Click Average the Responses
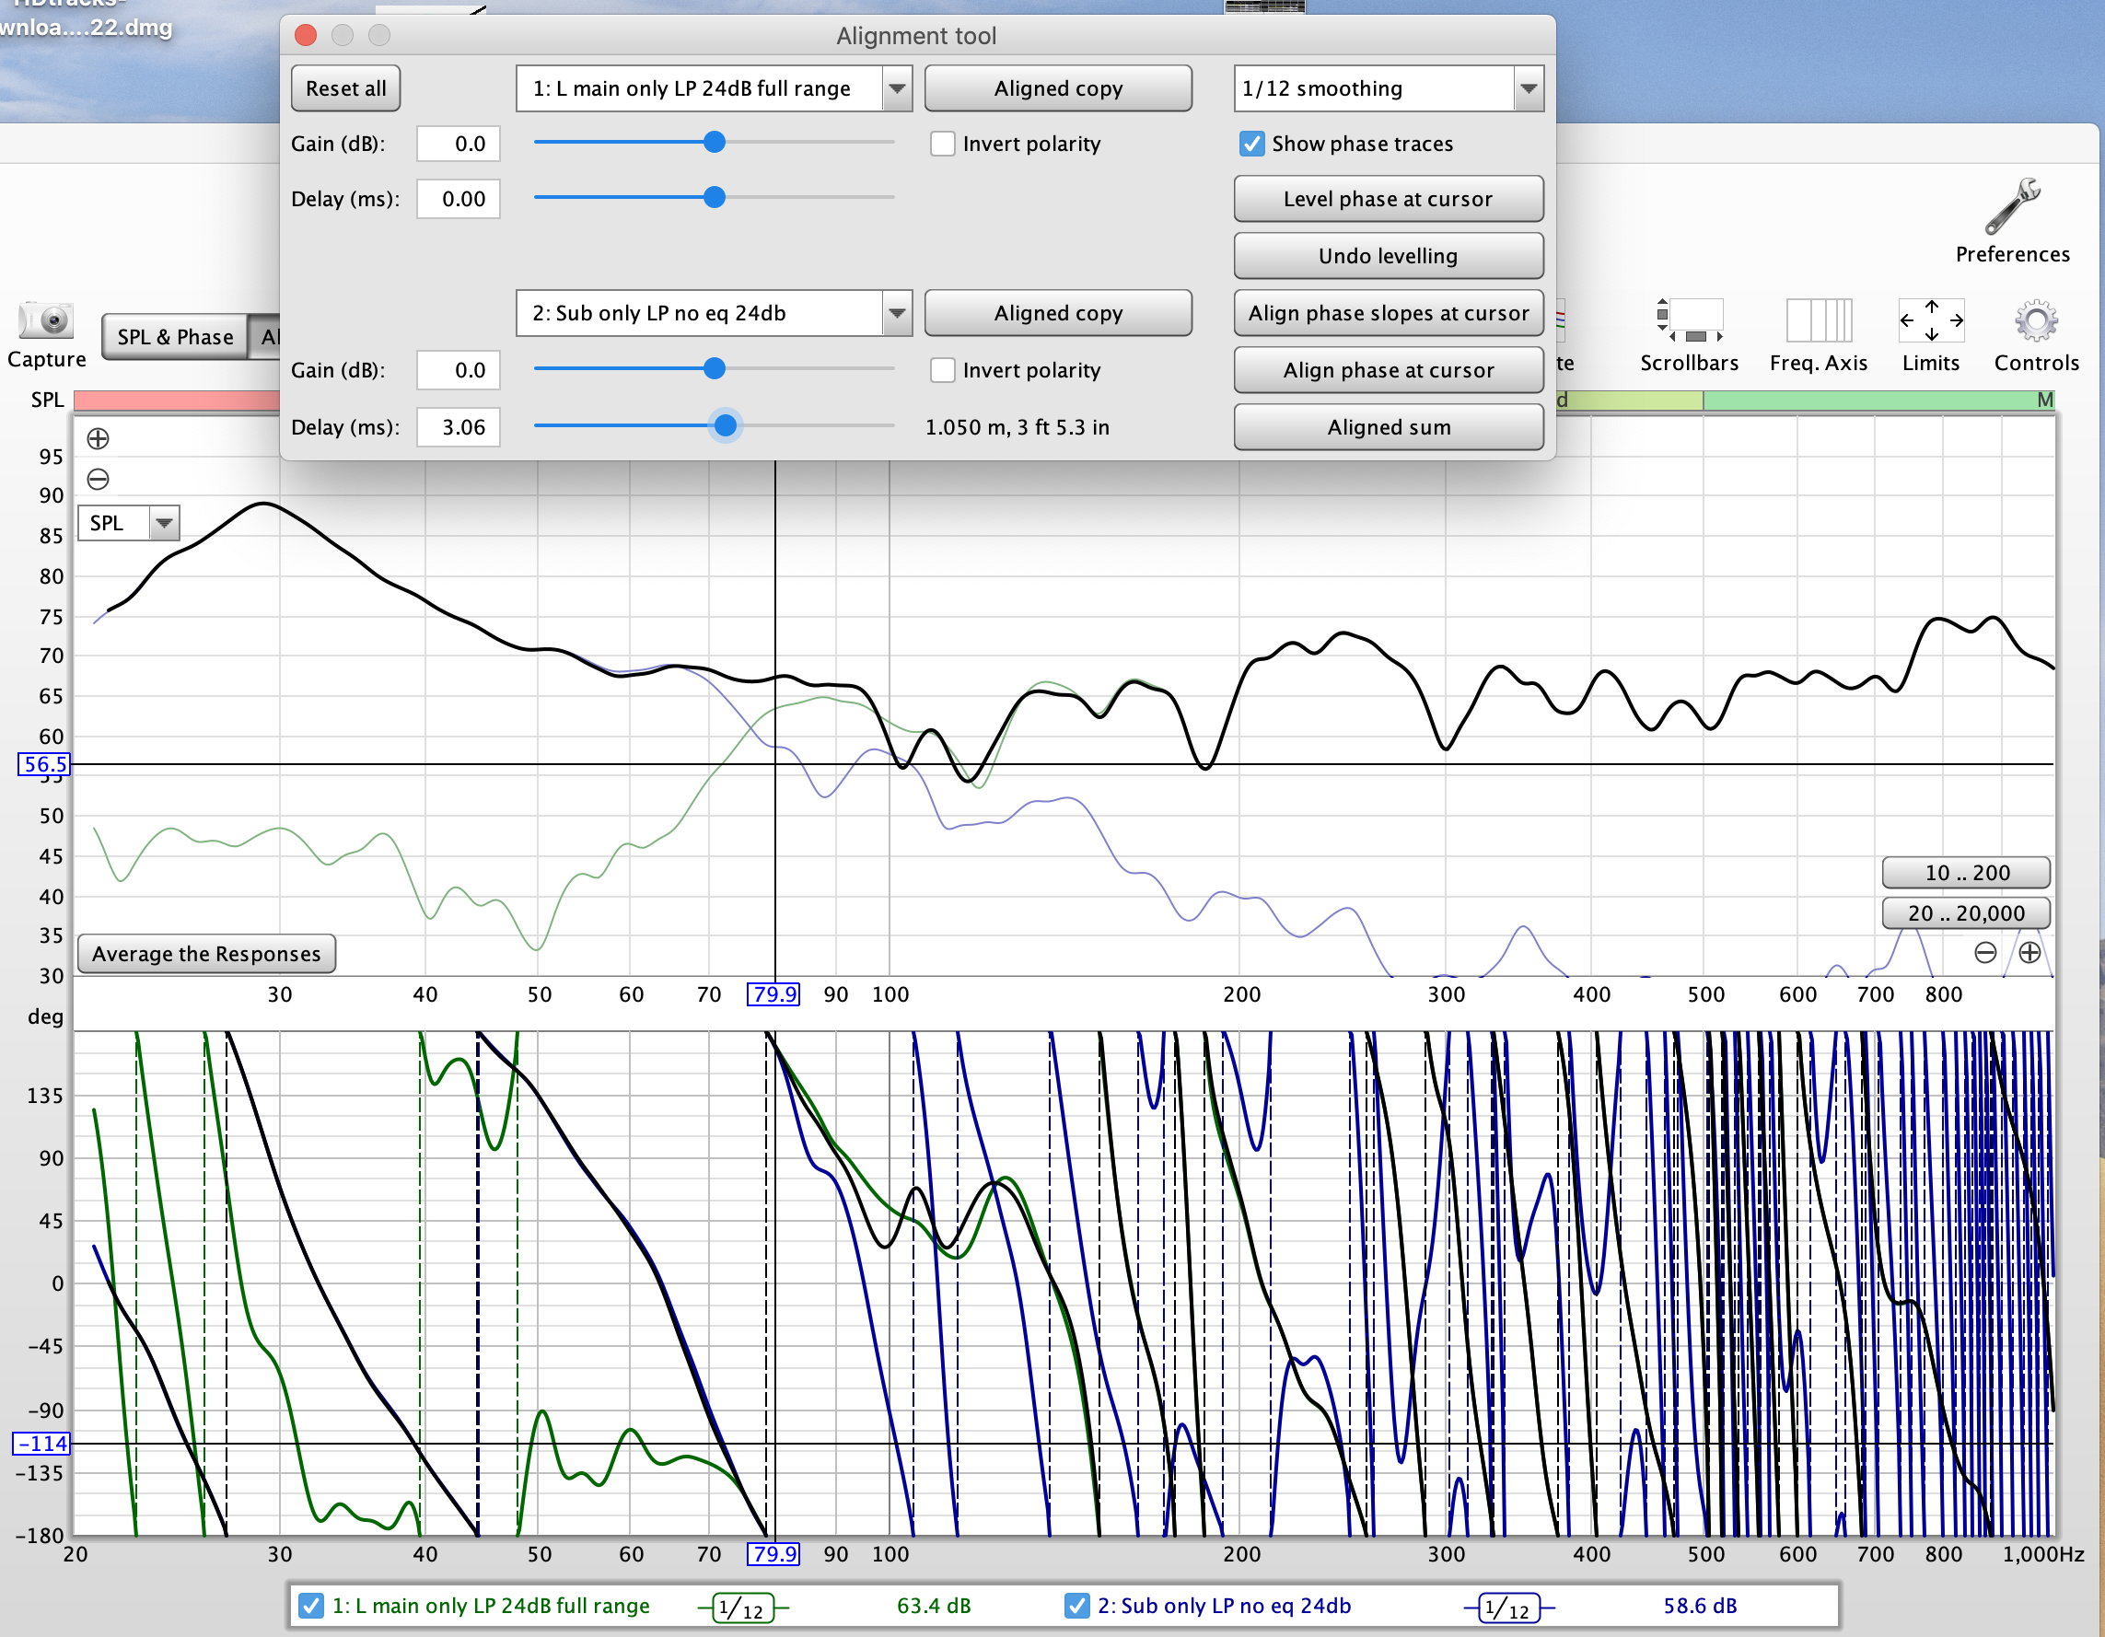 tap(205, 953)
